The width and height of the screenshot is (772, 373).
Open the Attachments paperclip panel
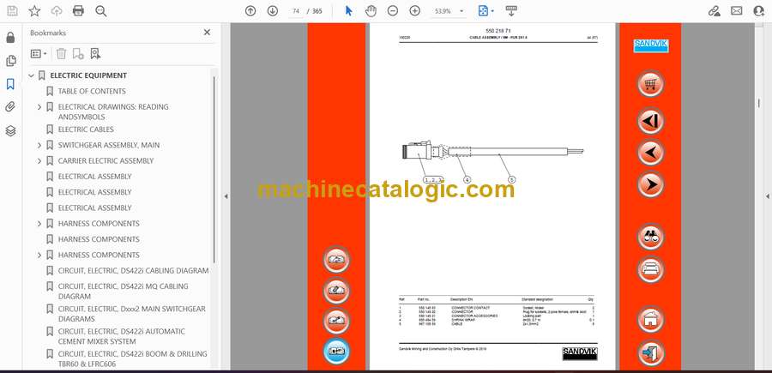[x=10, y=107]
